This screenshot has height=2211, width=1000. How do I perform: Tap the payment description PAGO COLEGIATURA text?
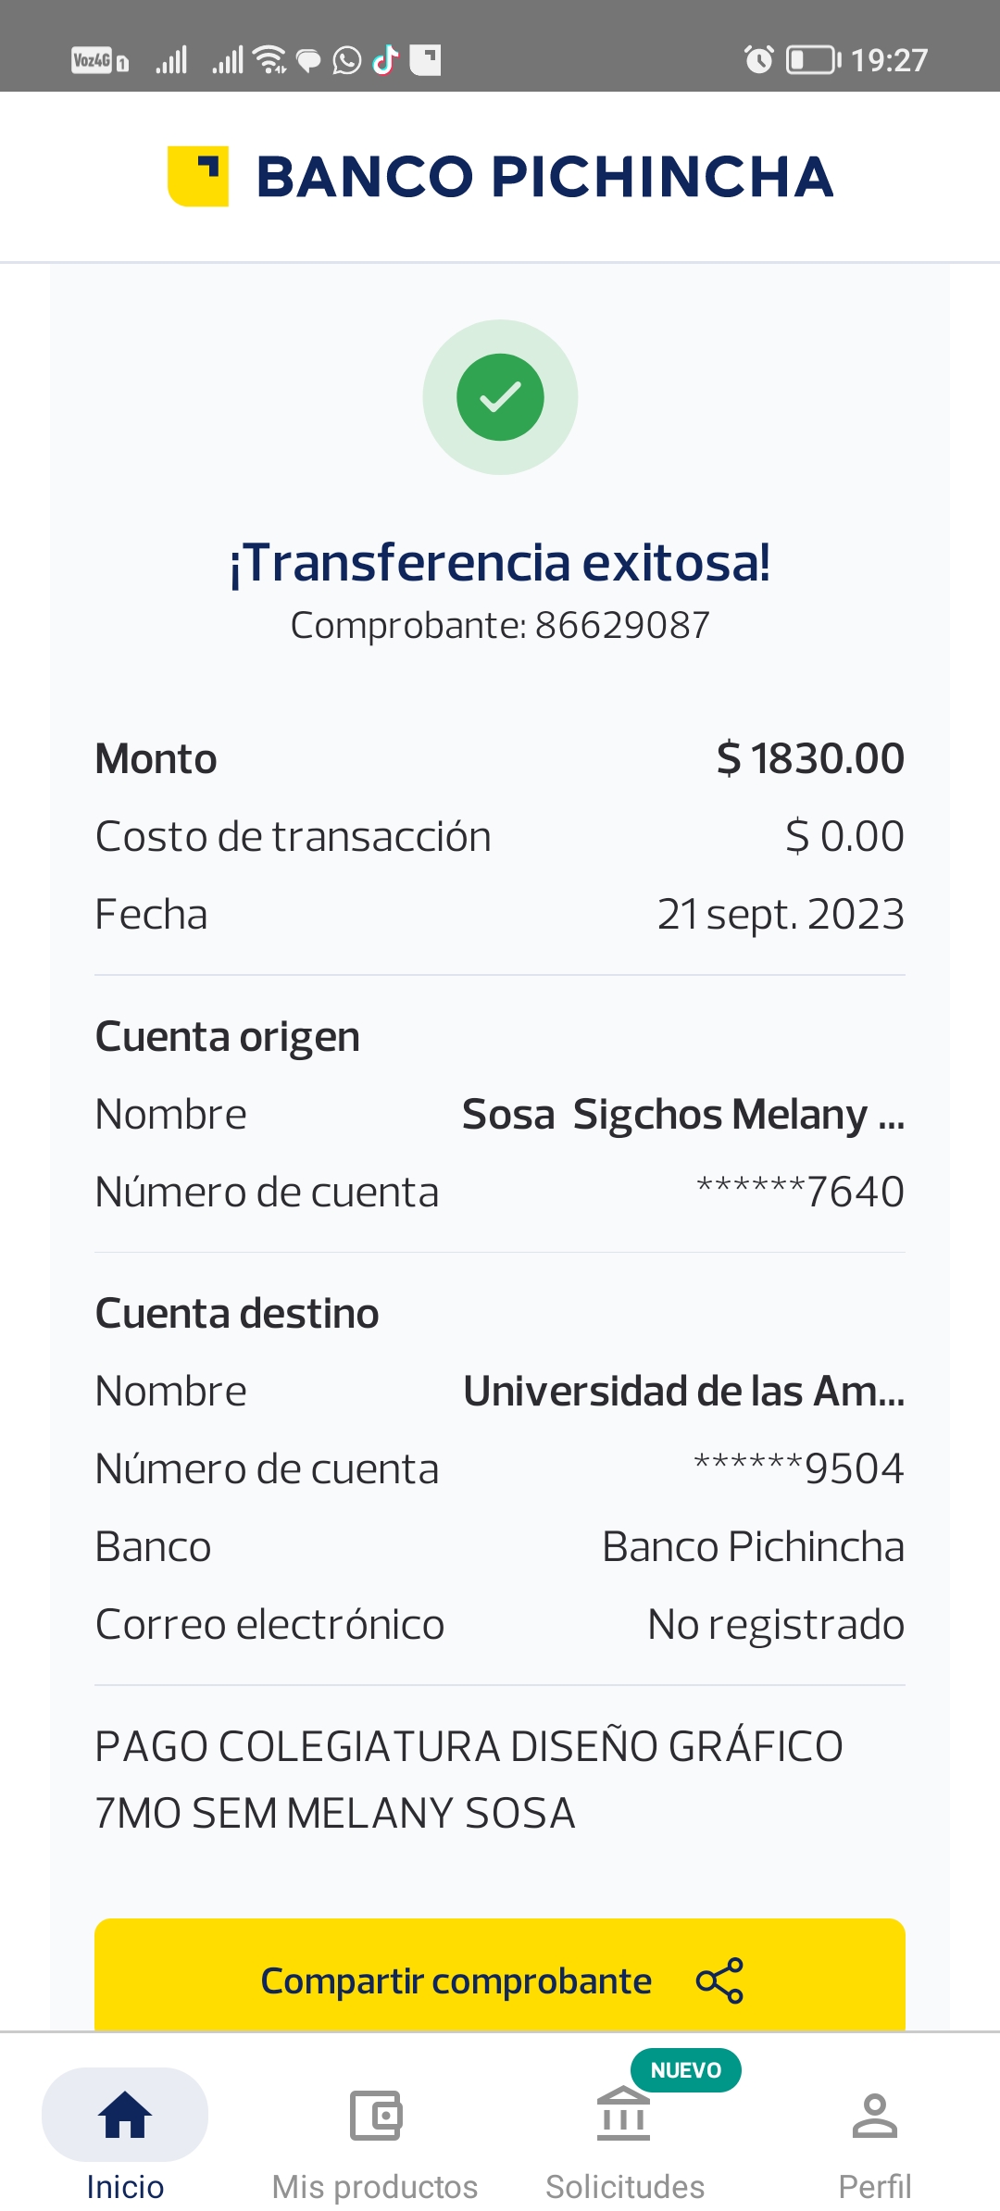(x=469, y=1780)
